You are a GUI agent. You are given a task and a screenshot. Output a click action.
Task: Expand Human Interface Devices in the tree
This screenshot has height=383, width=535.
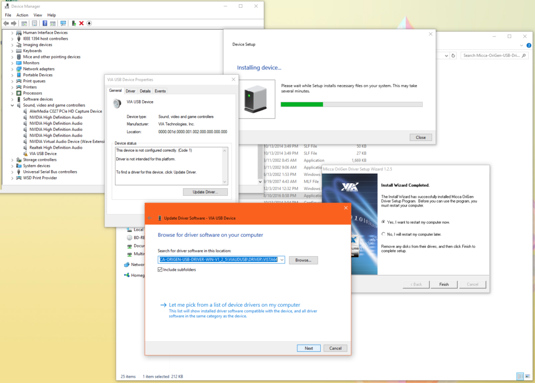click(13, 33)
